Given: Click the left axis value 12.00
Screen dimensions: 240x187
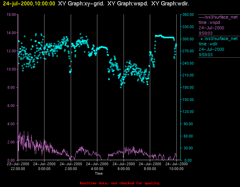Looking at the screenshot, I should 11,51.
